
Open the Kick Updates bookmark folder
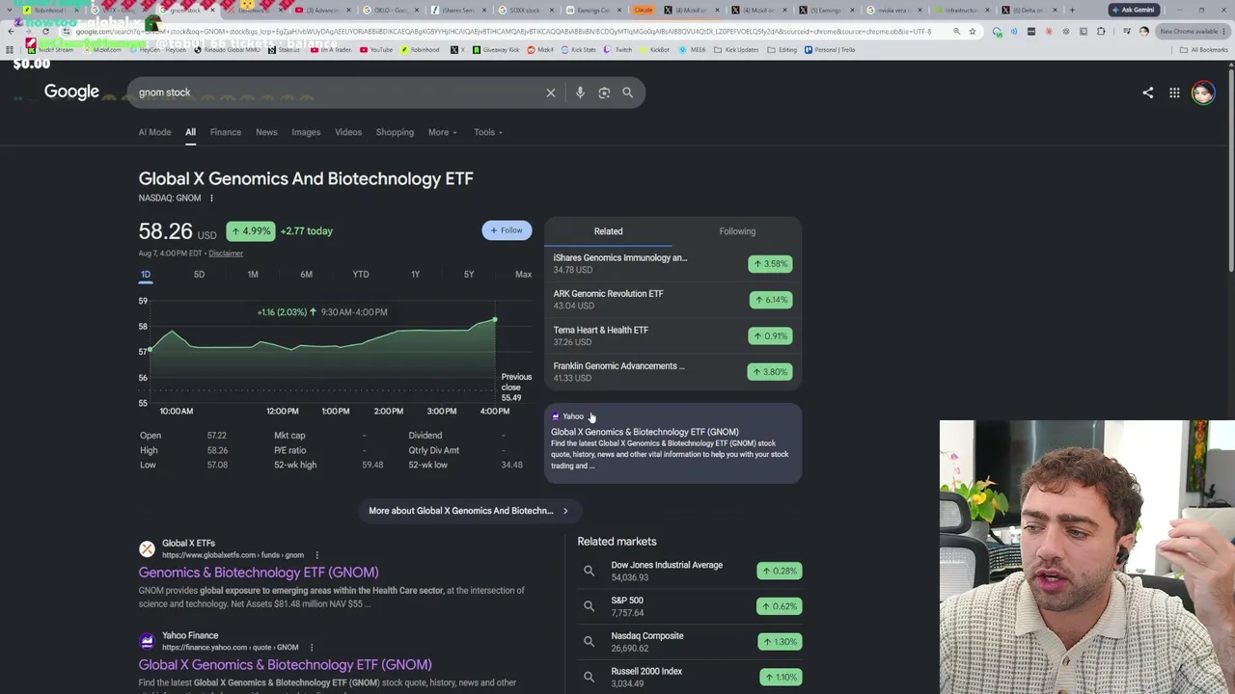click(737, 50)
